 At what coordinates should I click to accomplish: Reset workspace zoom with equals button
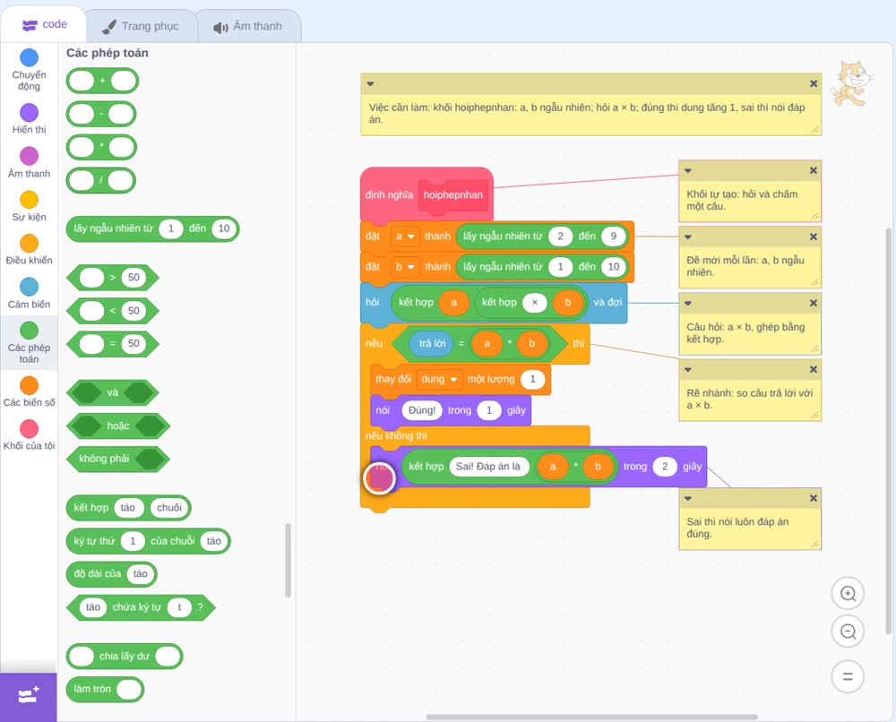[848, 676]
